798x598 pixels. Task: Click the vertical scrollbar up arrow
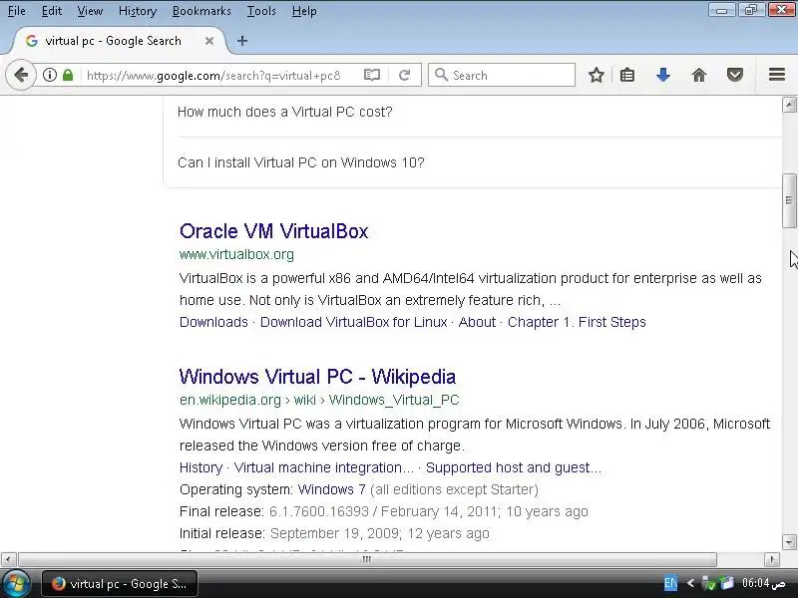point(789,105)
